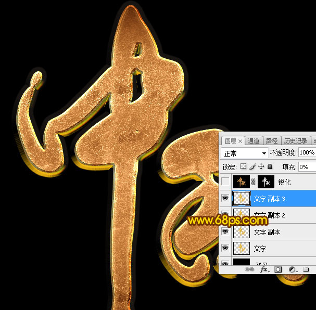Toggle lock image pixels brush icon
Screen dimensions: 316x310
(x=252, y=166)
